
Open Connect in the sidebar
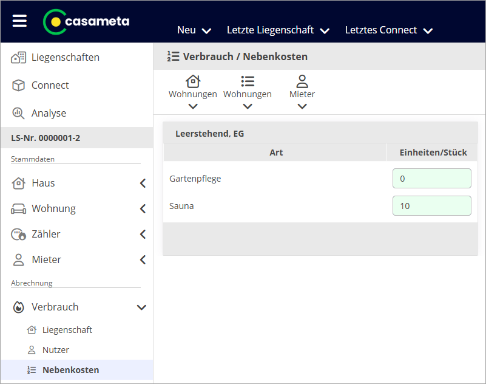[x=50, y=85]
